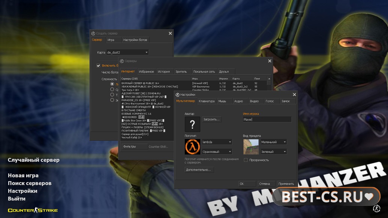Click the Загрузить... avatar button

point(211,119)
